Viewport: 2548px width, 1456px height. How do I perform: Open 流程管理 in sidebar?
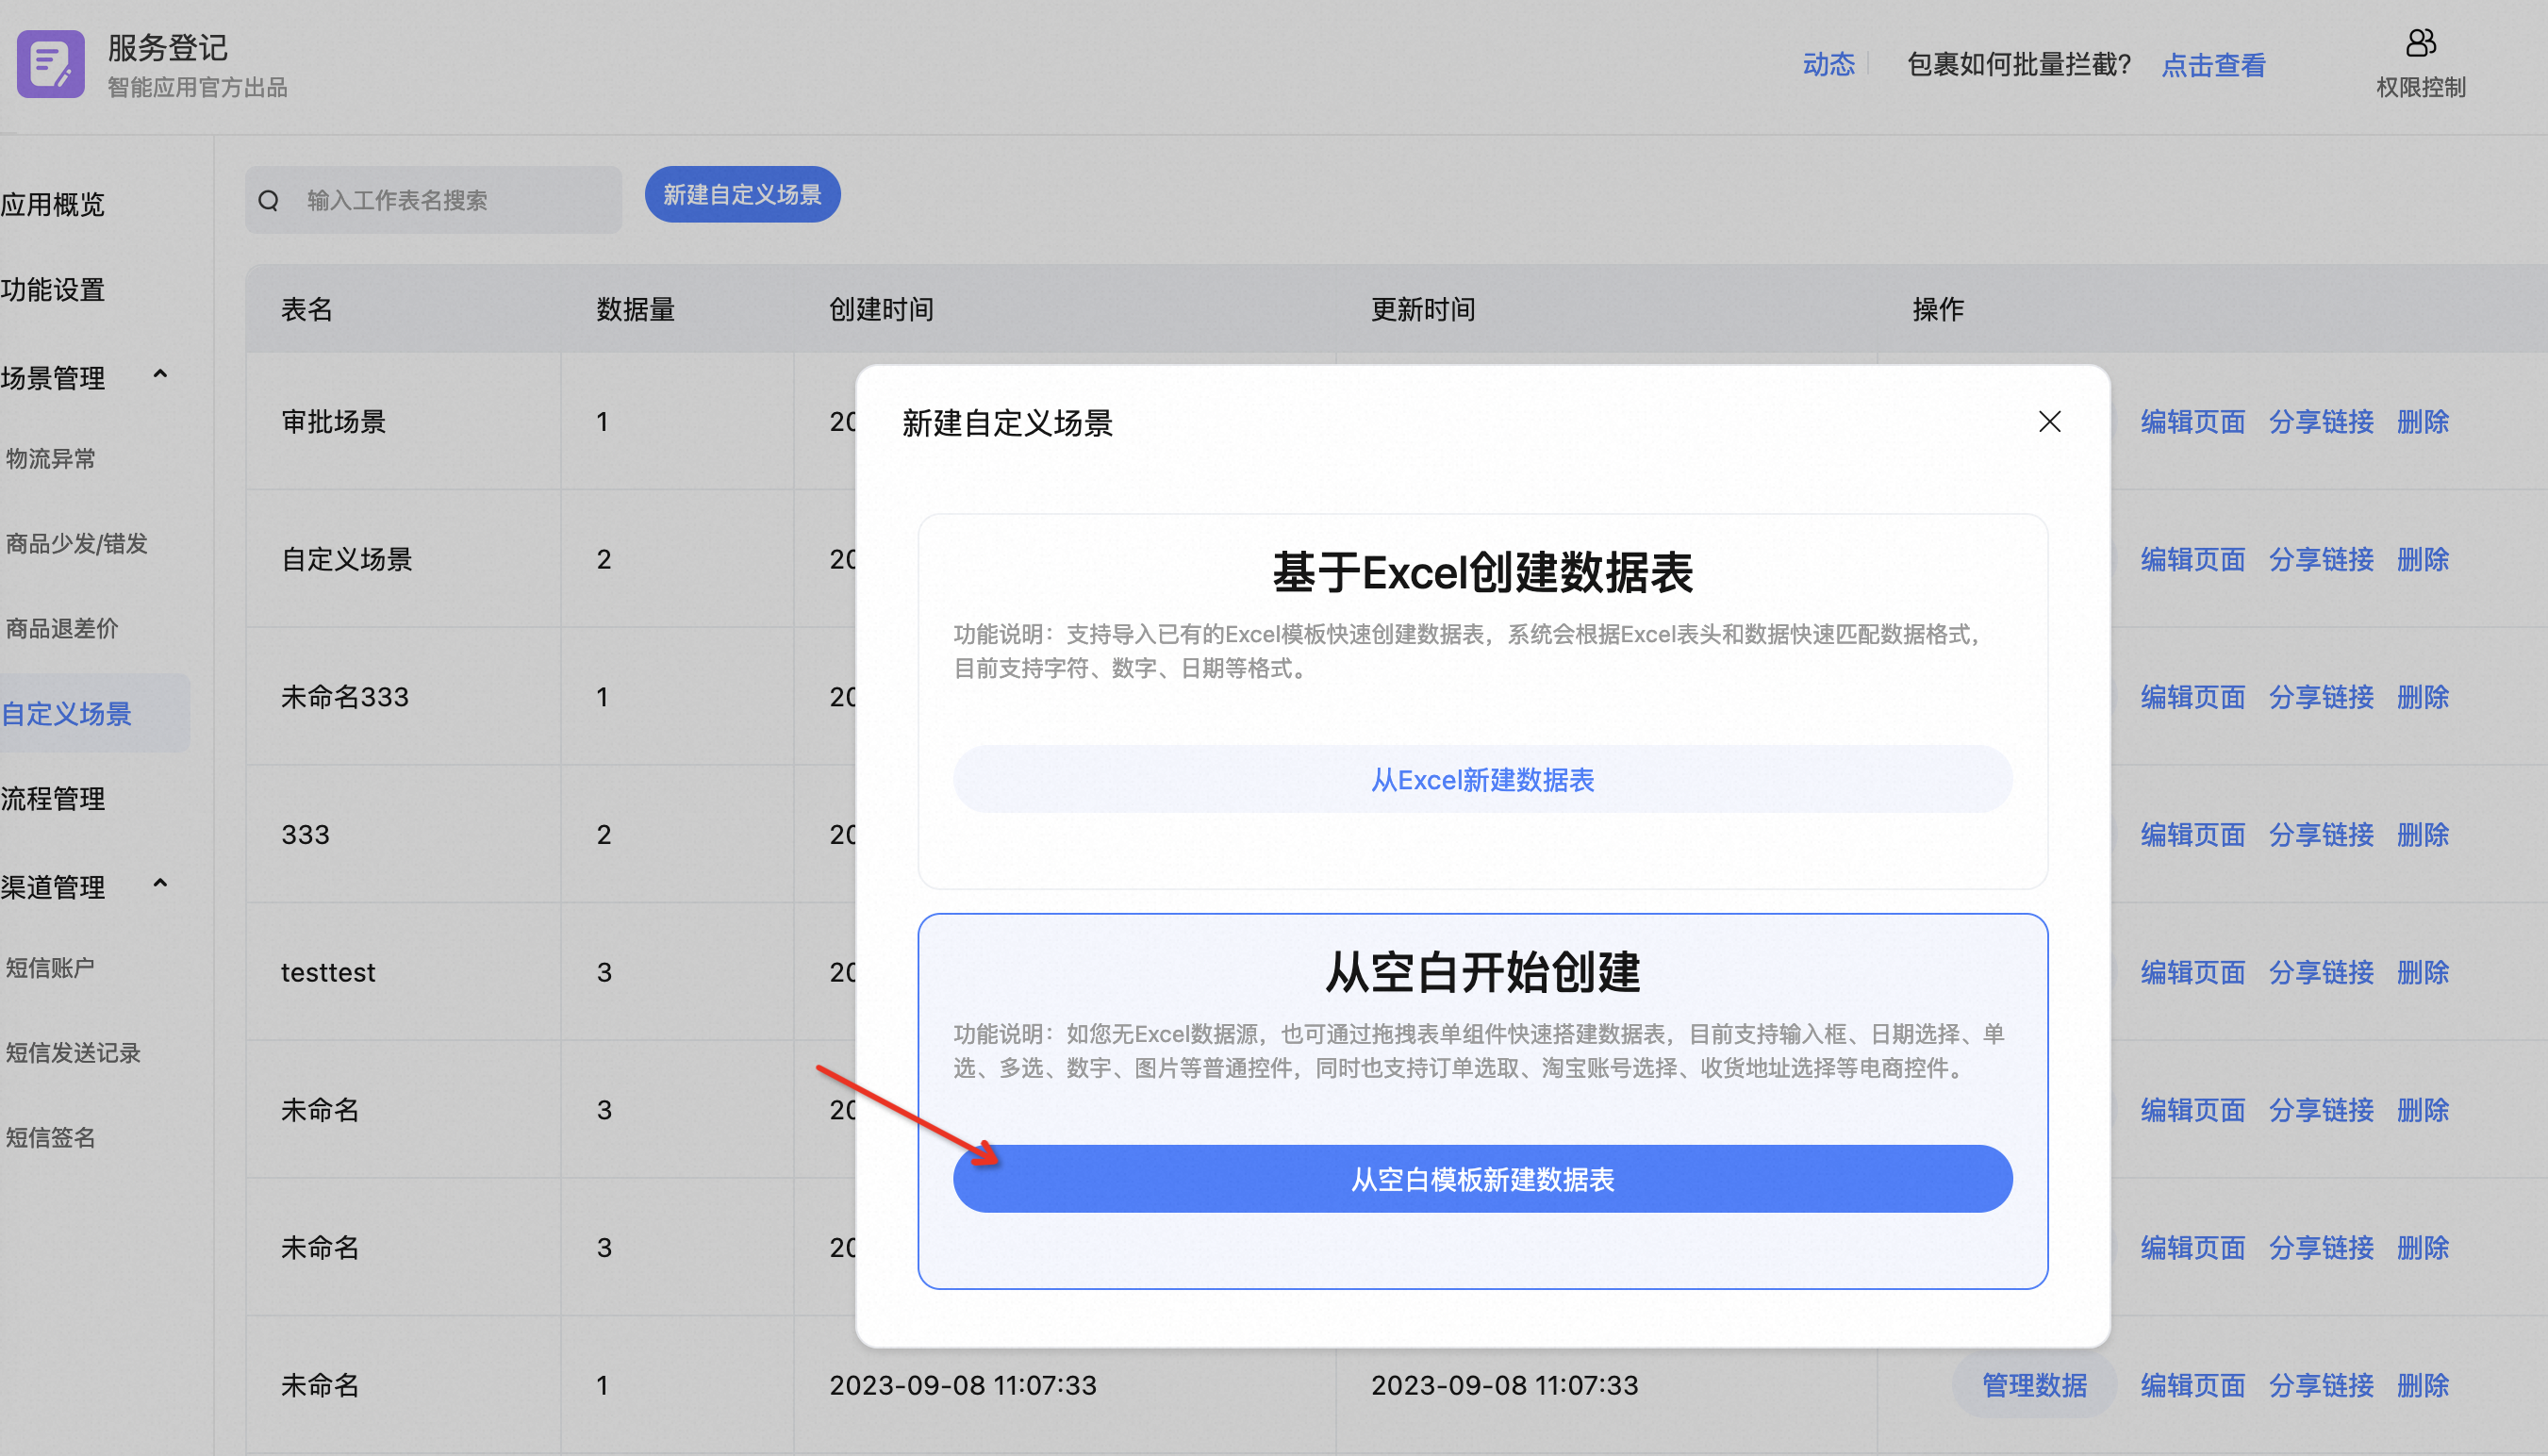tap(53, 799)
